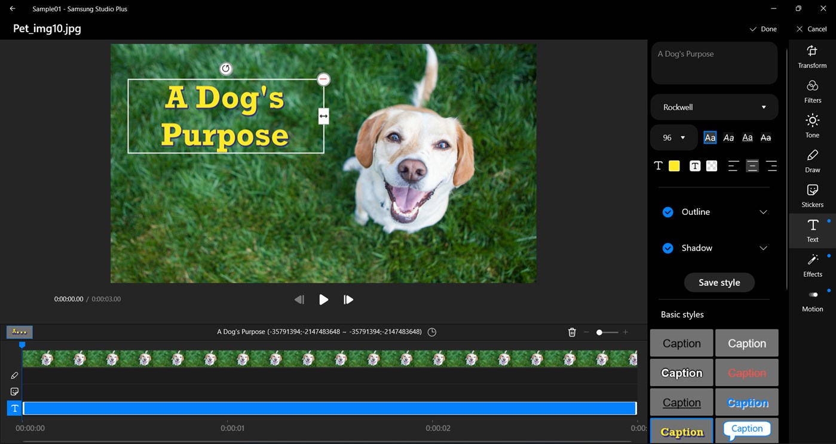Step to the next frame
The height and width of the screenshot is (444, 836).
[x=348, y=300]
